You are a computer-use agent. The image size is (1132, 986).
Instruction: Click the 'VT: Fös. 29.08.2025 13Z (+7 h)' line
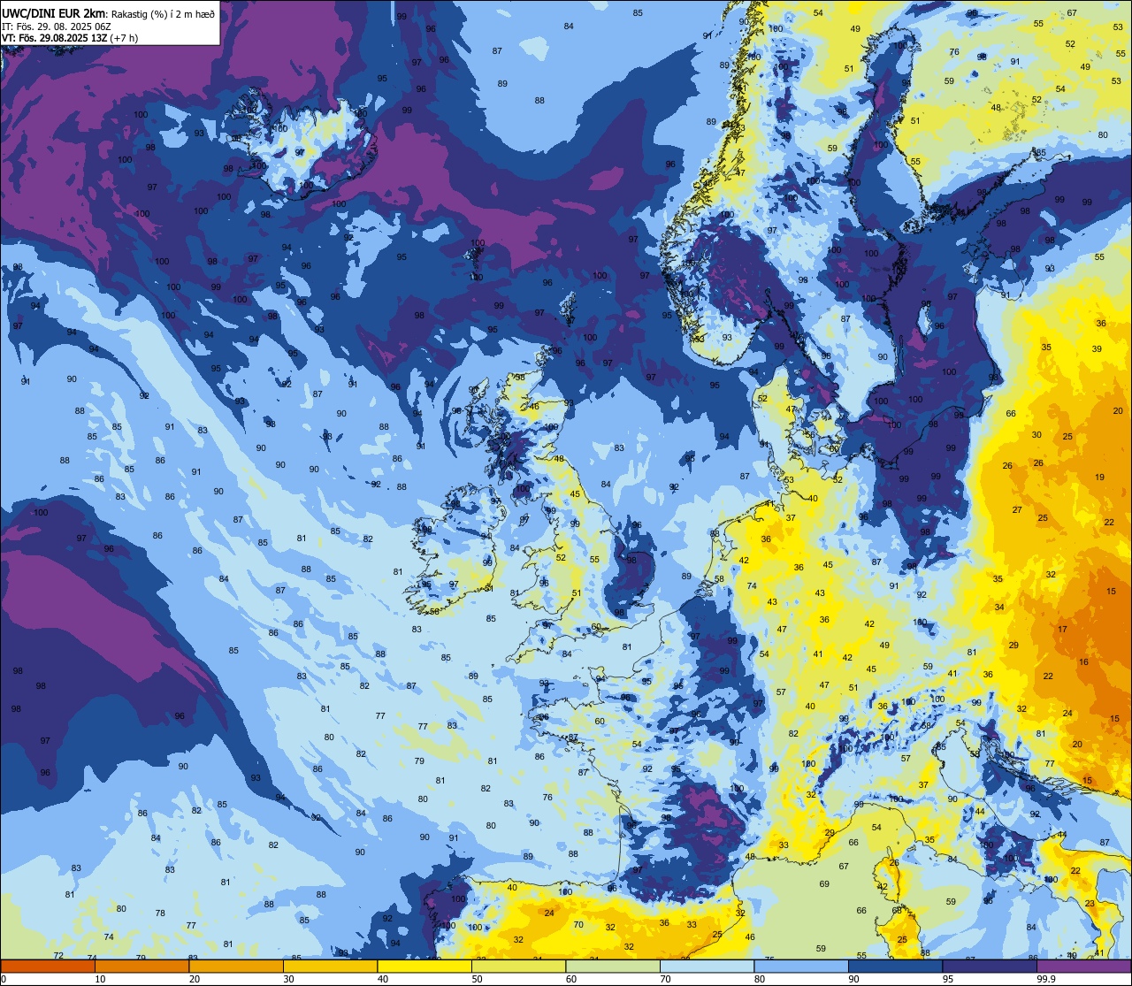69,38
